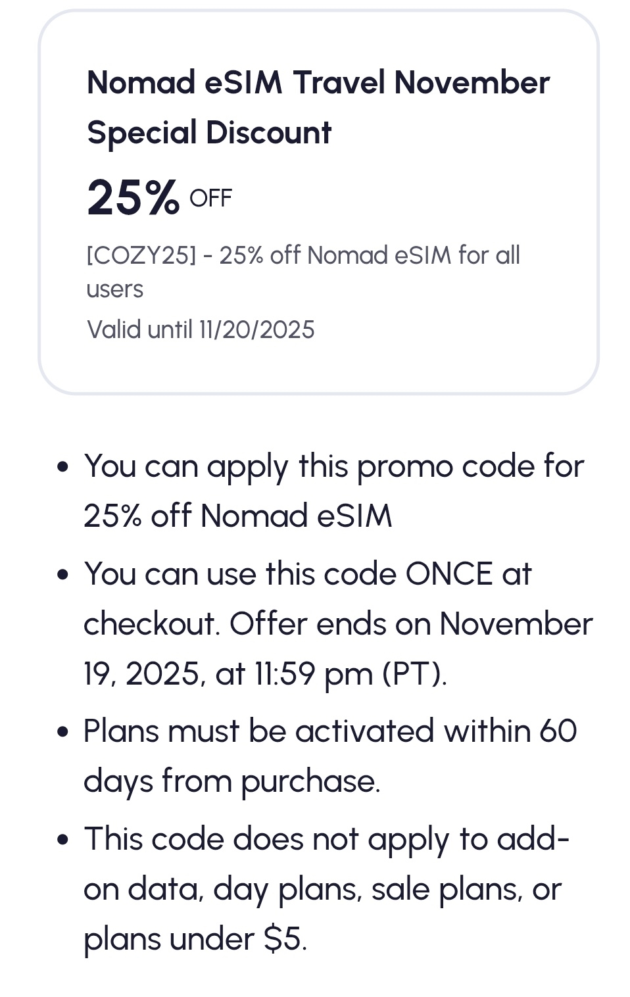Click the bullet dot before "You can use"
The width and height of the screenshot is (630, 997).
(63, 575)
